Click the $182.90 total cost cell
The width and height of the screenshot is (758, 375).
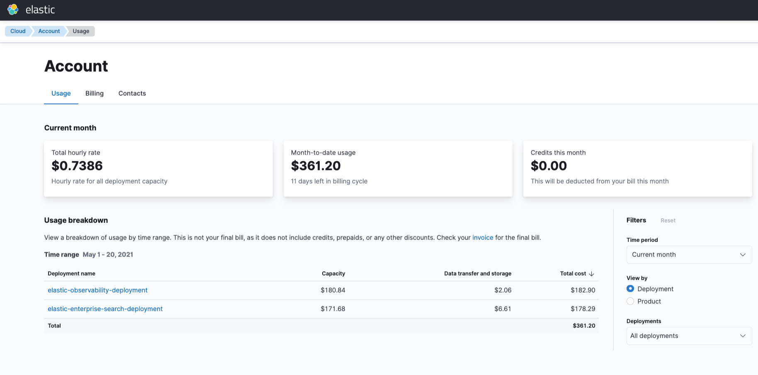[583, 290]
